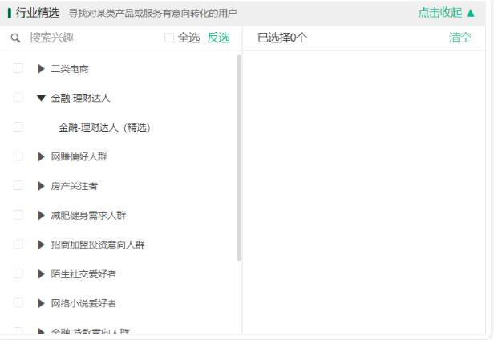Click the 行业精选 section title
494x340 pixels.
pyautogui.click(x=38, y=13)
